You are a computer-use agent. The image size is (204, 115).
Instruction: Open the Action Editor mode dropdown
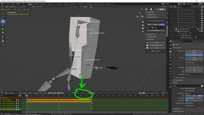[11, 93]
